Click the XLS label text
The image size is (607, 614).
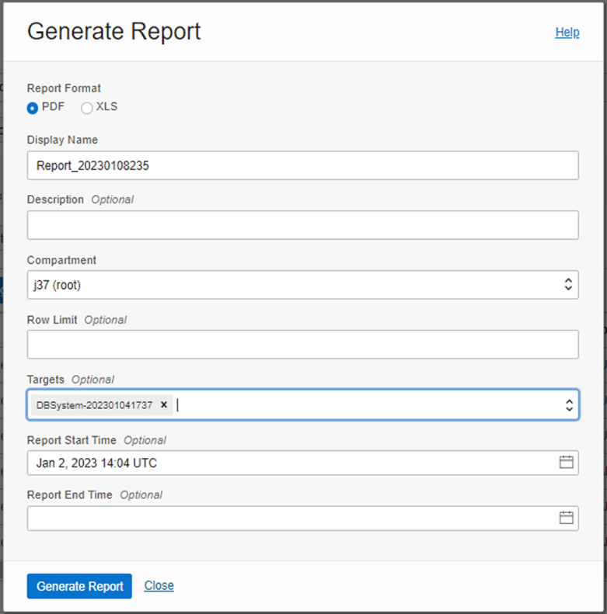pyautogui.click(x=106, y=106)
